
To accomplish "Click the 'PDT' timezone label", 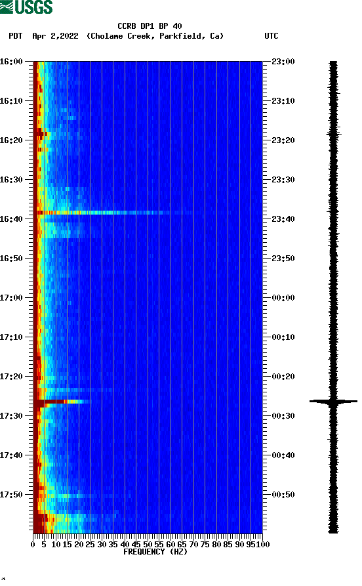I will (x=15, y=36).
